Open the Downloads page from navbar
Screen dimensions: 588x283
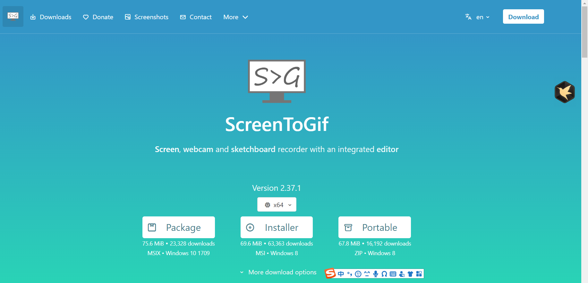pyautogui.click(x=51, y=17)
